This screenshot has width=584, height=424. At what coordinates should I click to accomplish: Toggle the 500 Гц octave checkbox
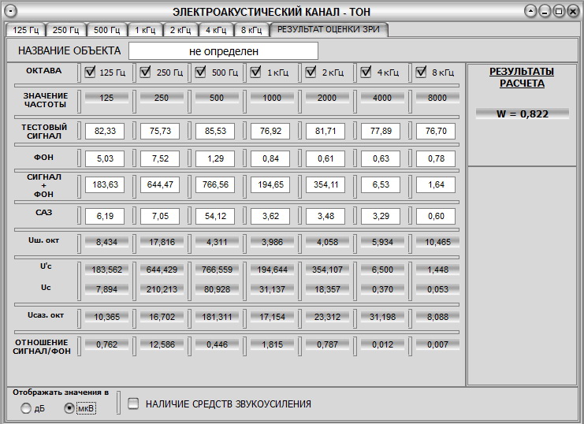200,73
